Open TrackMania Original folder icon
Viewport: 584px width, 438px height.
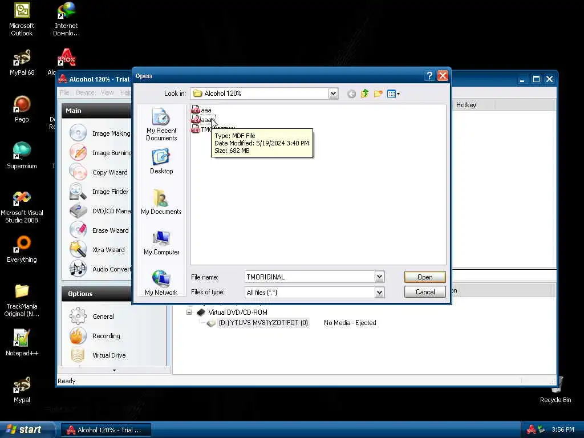(x=22, y=301)
